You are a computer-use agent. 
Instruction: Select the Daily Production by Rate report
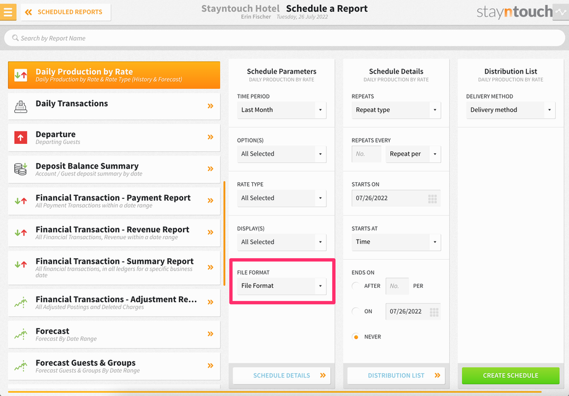[x=114, y=75]
